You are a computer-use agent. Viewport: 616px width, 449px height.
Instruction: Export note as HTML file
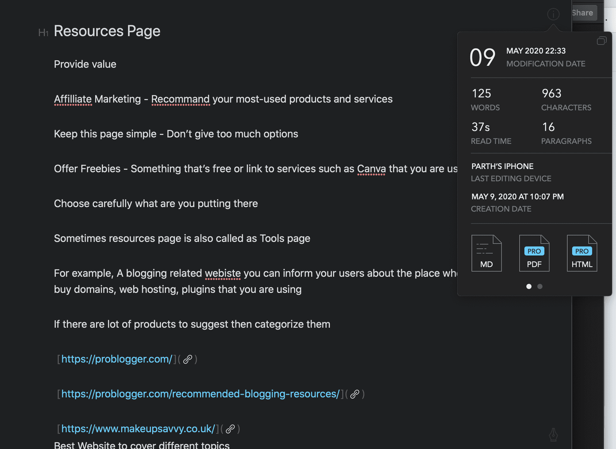tap(582, 253)
